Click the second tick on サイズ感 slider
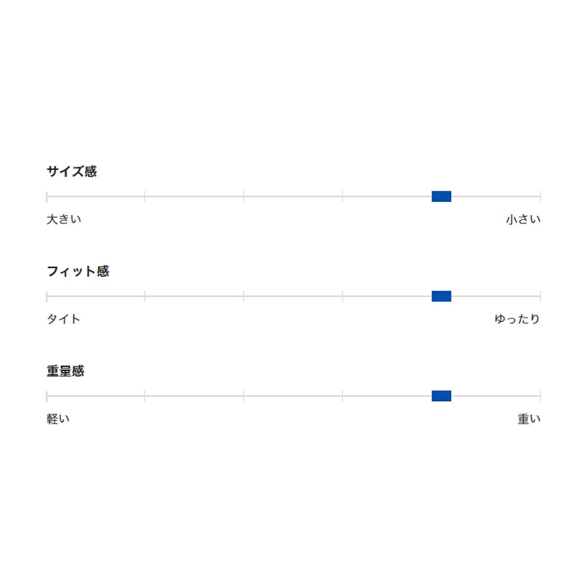The height and width of the screenshot is (587, 587). pos(145,197)
